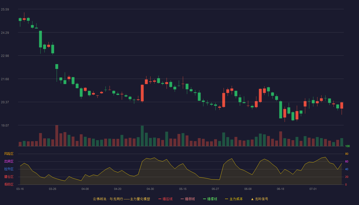
Task: Click the 05-27 date label
Action: [215, 189]
